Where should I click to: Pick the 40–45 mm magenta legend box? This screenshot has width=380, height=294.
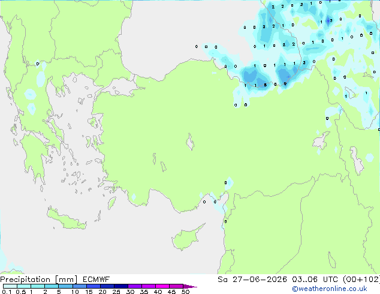point(162,286)
